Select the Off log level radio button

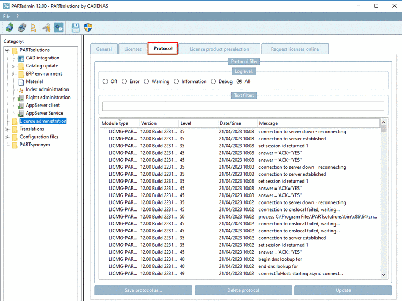click(106, 81)
